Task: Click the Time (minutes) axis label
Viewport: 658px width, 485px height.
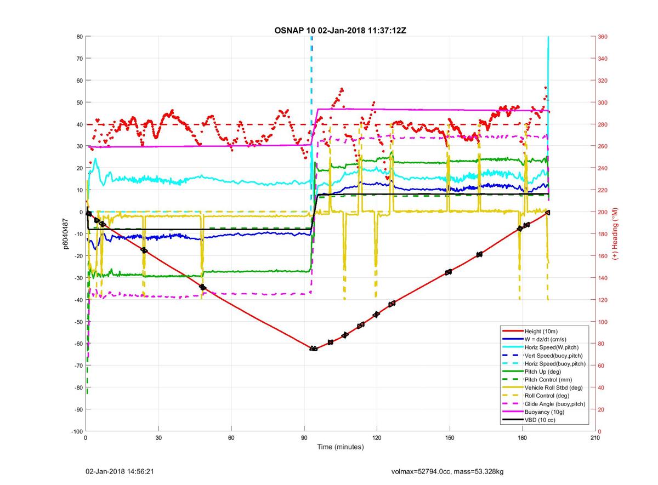Action: tap(341, 447)
